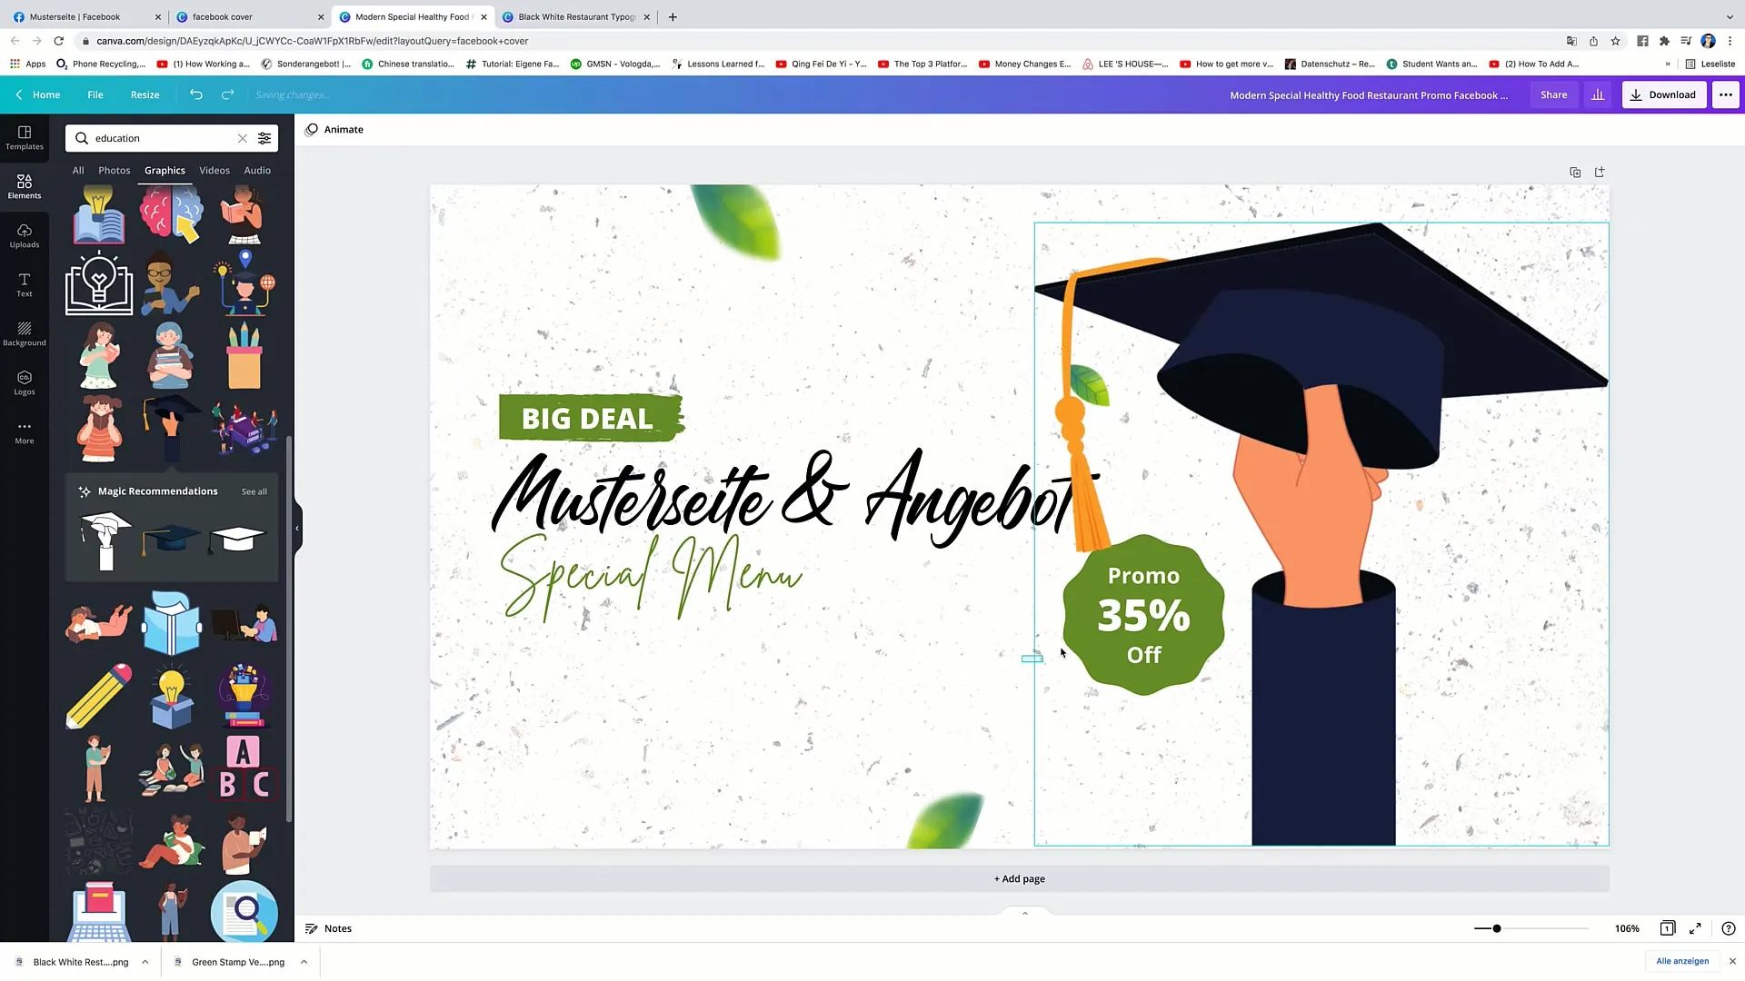Switch to the All results tab
The image size is (1745, 981).
(x=78, y=170)
